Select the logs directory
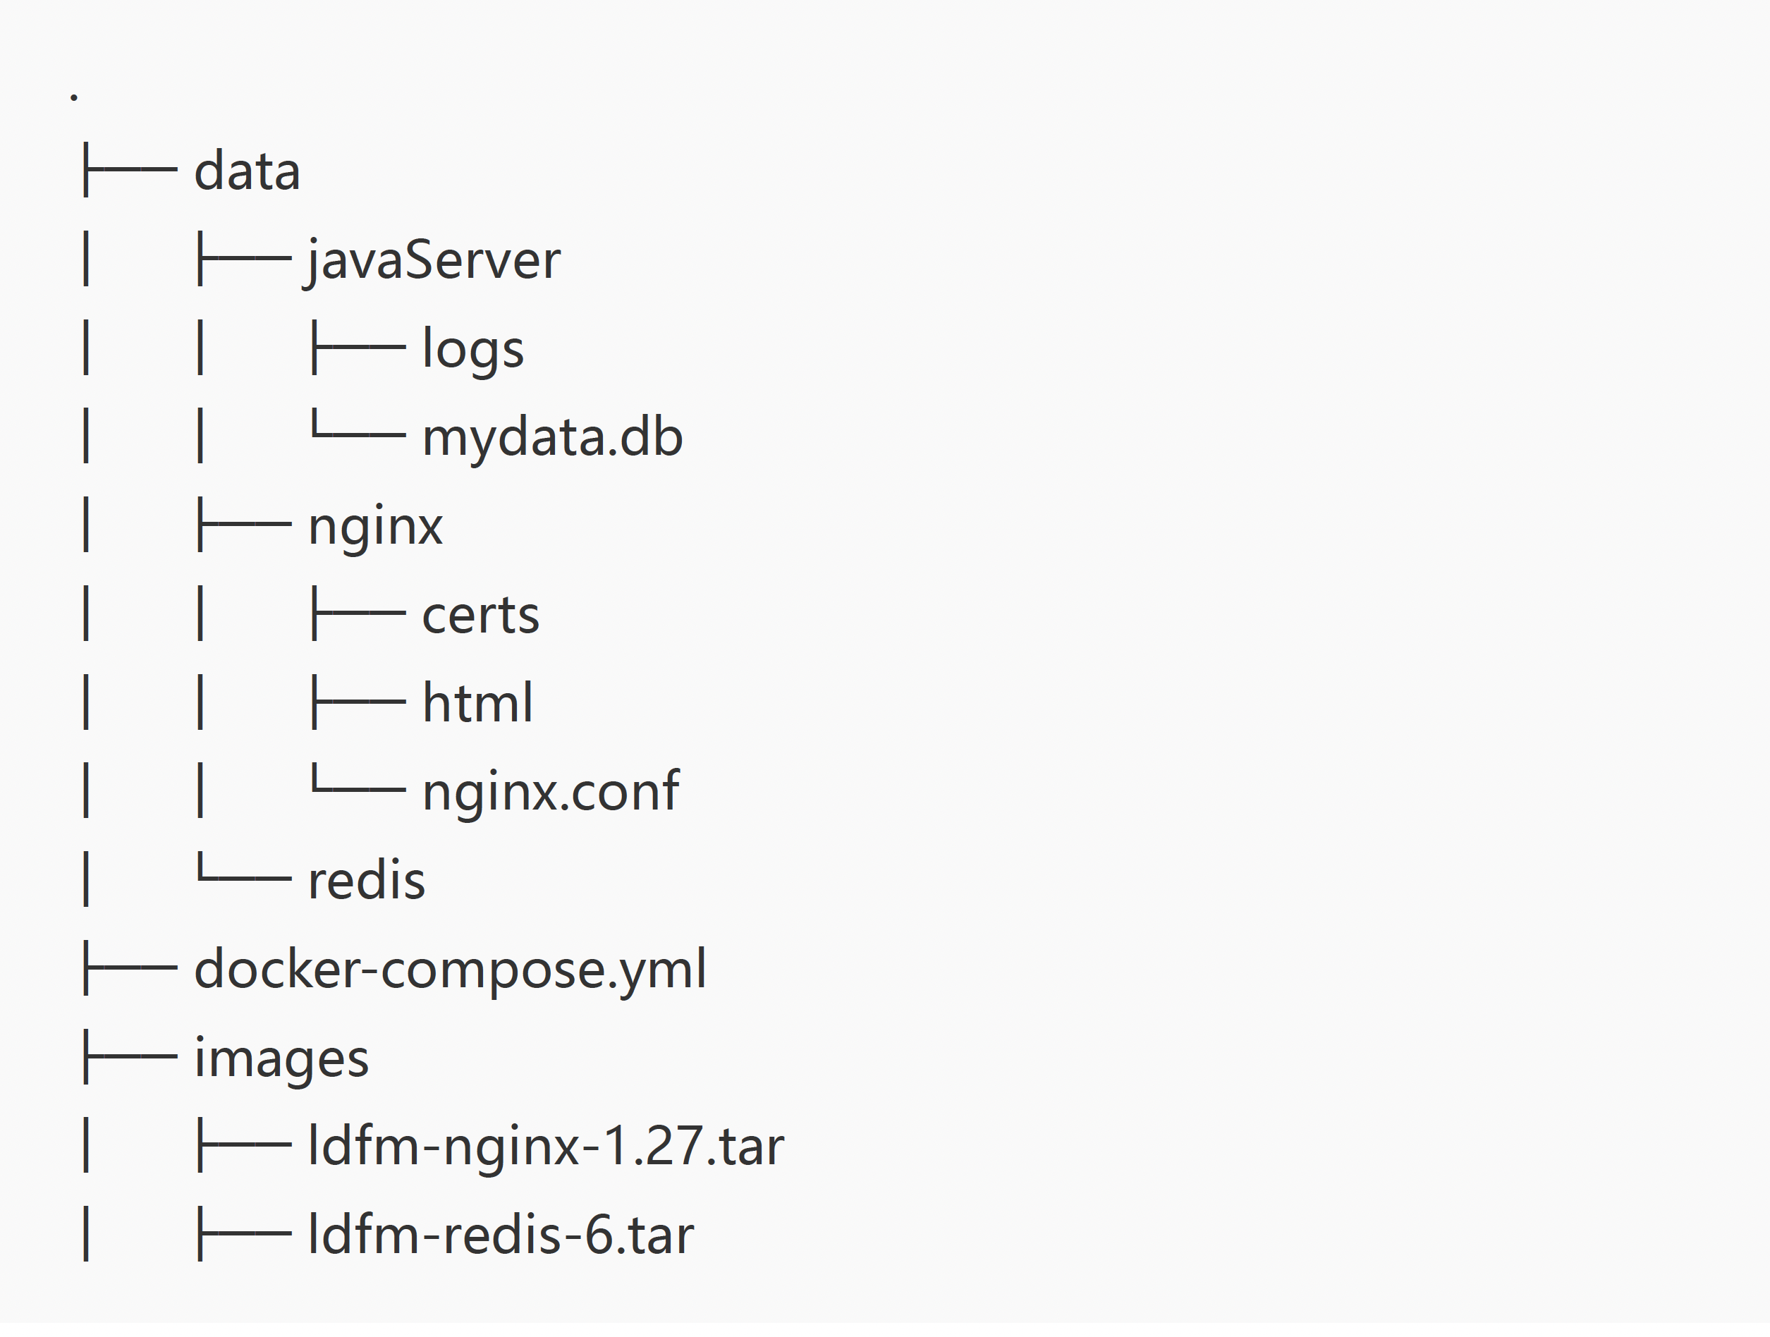 point(472,349)
